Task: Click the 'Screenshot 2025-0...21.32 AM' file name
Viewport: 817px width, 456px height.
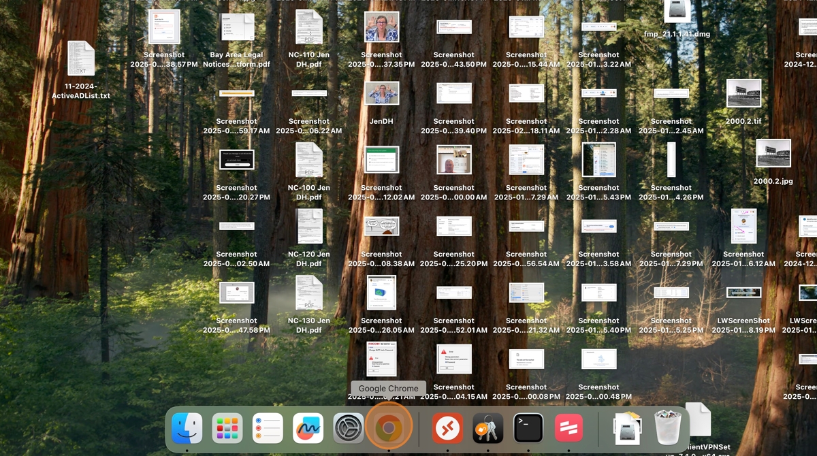Action: coord(526,325)
